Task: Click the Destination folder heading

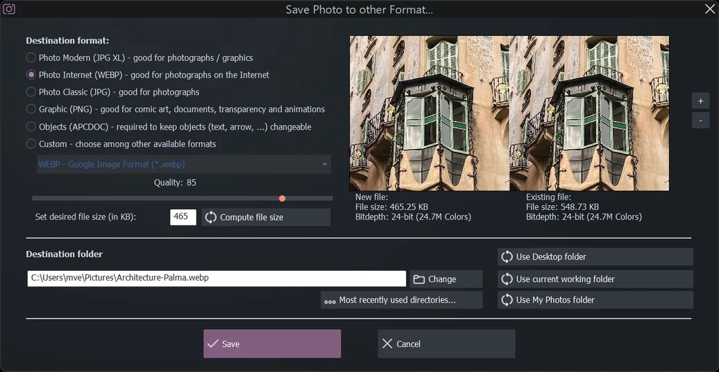Action: 64,254
